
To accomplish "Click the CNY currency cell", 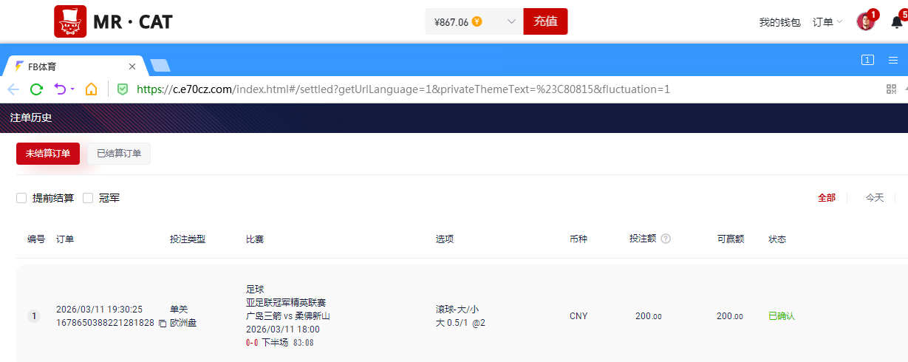I will 578,316.
